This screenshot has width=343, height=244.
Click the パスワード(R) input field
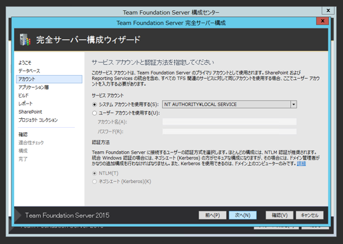point(229,132)
